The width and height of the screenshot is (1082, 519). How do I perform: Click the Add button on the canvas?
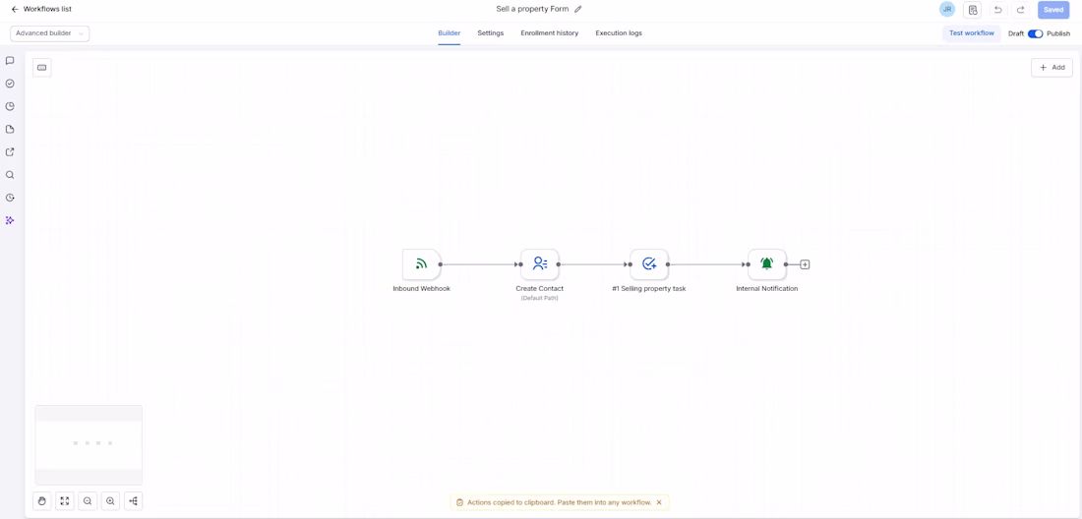coord(1052,68)
